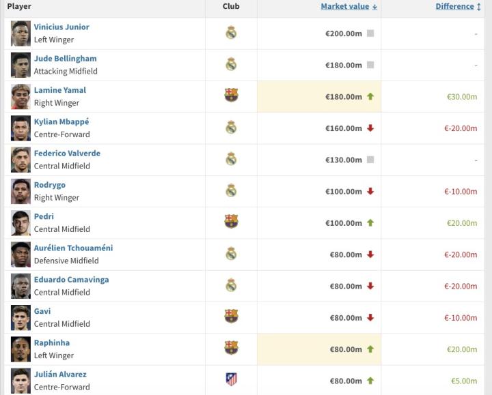Click Jude Bellingham's portrait thumbnail
Viewport: 492px width, 395px height.
pos(20,65)
